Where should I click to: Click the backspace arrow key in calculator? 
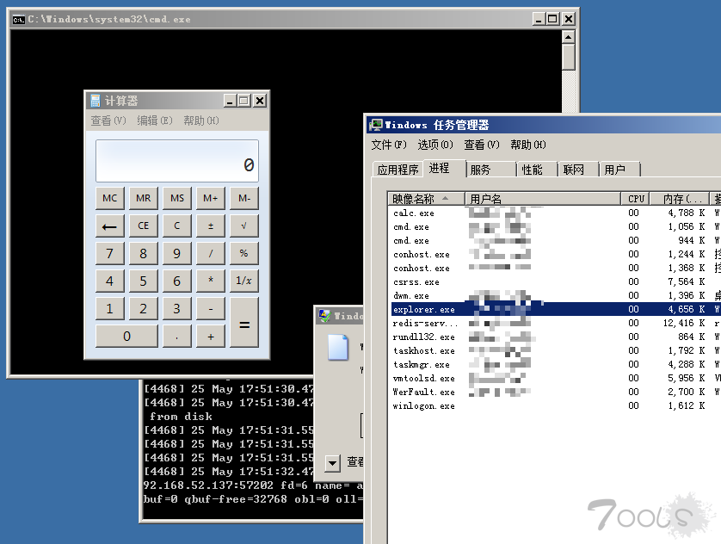click(x=109, y=226)
